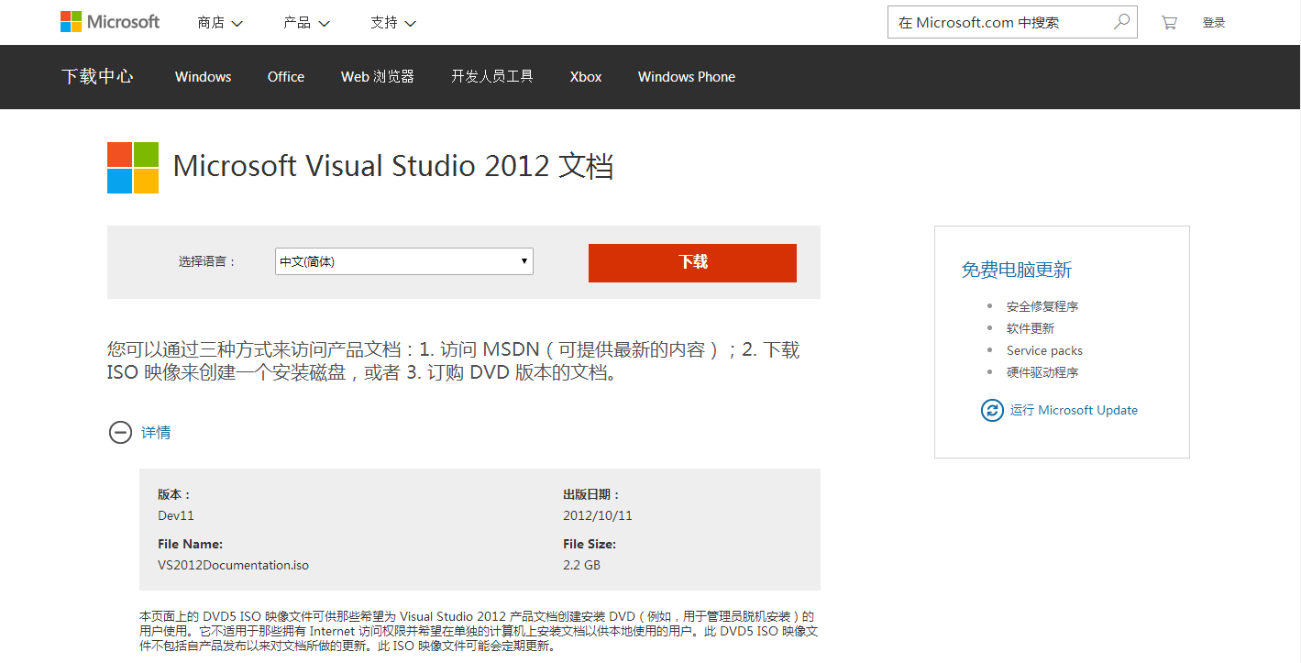Open the 支持 dropdown menu
The height and width of the screenshot is (663, 1301).
coord(393,22)
